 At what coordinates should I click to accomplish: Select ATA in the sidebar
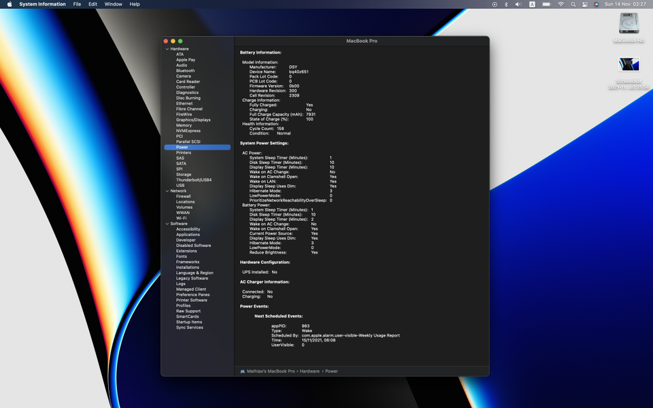click(180, 54)
